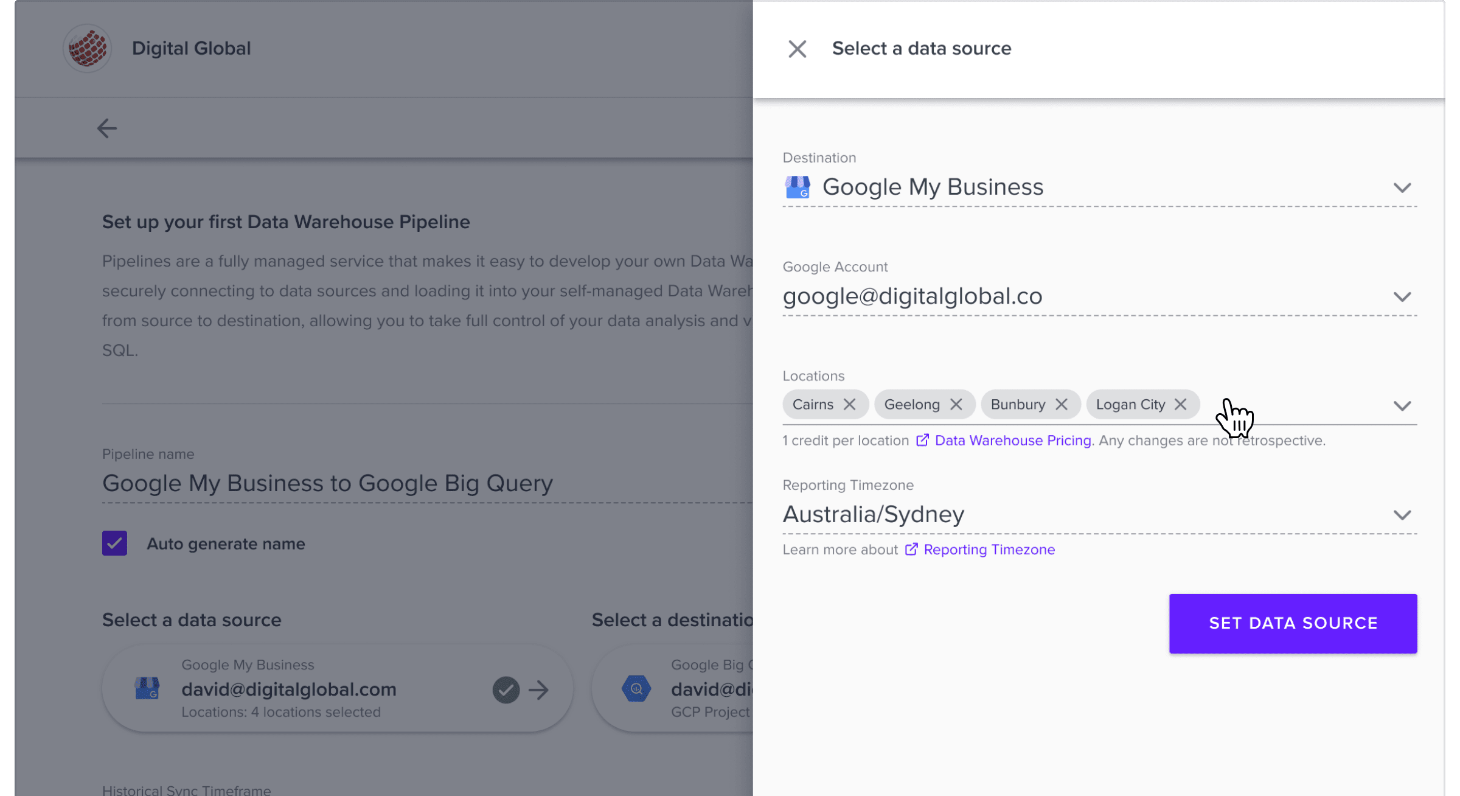1460x796 pixels.
Task: Remove the Bunbury location chip
Action: (1062, 405)
